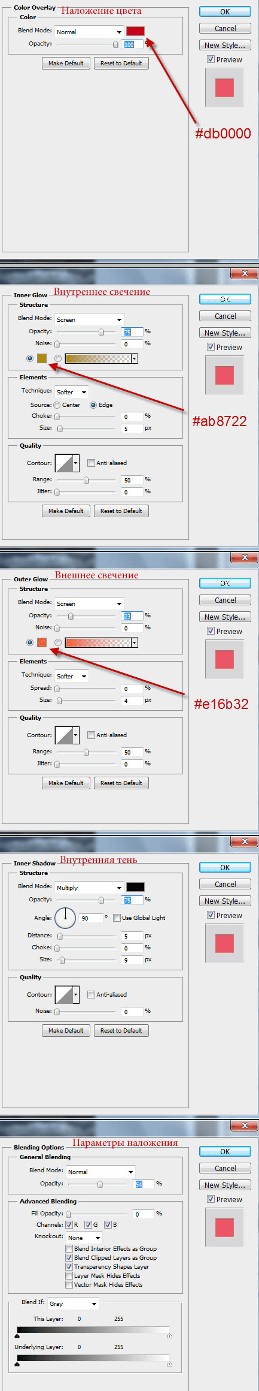Viewport: 259px width, 1391px height.
Task: Click the Outer Glow Spread value field
Action: click(x=132, y=689)
